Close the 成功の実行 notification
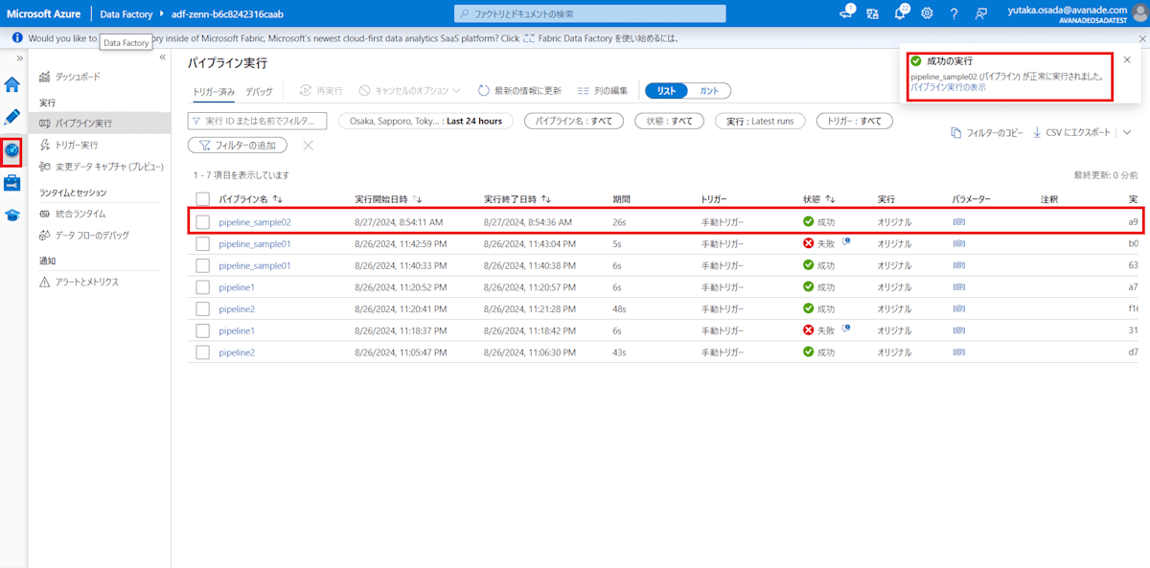The height and width of the screenshot is (568, 1150). tap(1127, 59)
